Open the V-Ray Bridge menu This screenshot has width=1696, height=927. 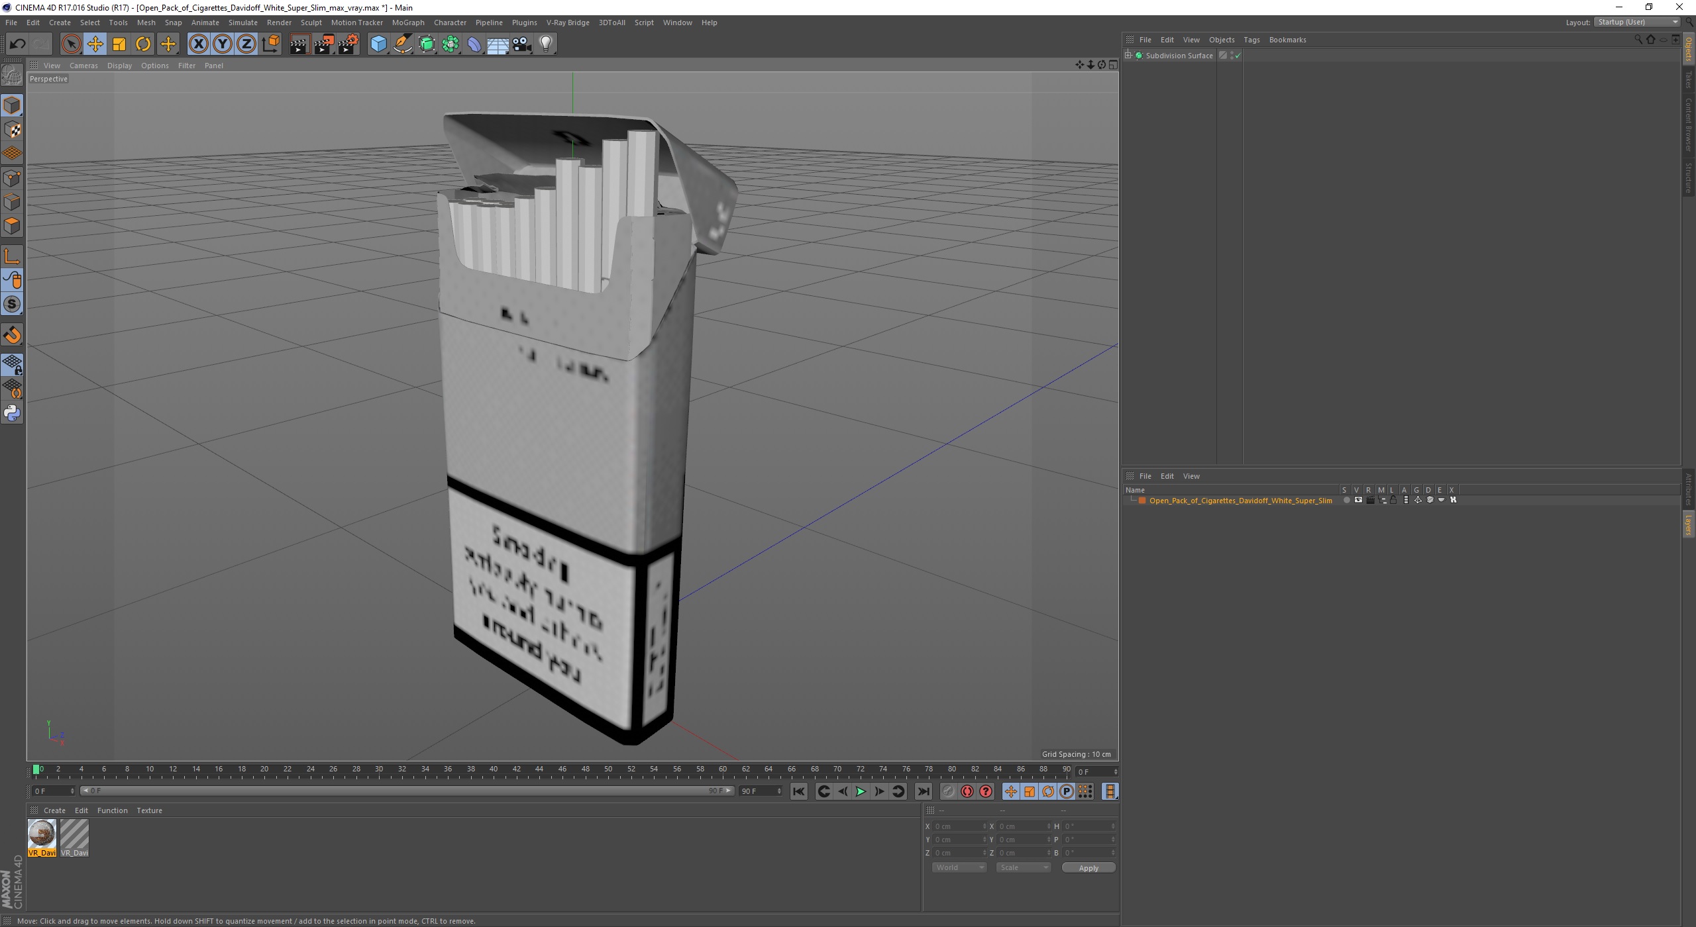click(568, 23)
